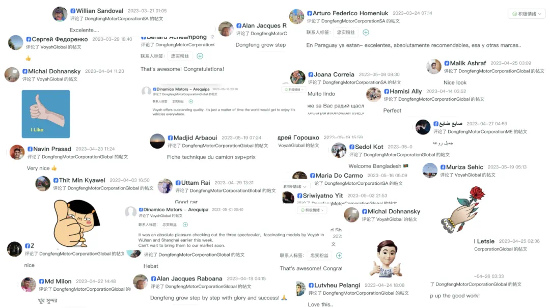
Task: Click the 忠实粉丝 tag under the Acheampong comment
Action: coord(180,56)
